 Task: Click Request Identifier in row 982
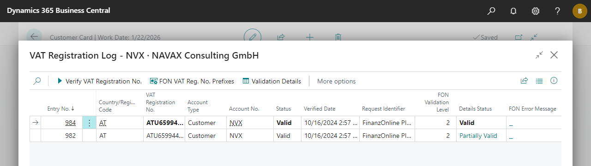pos(387,136)
